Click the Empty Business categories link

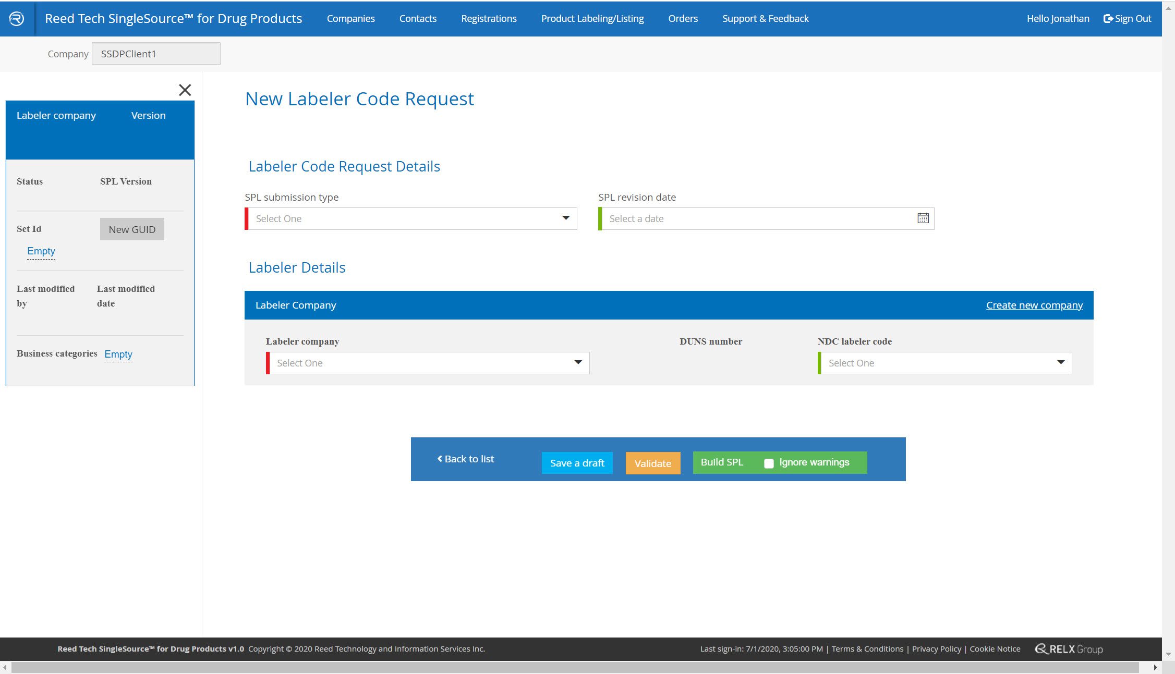[x=118, y=354]
